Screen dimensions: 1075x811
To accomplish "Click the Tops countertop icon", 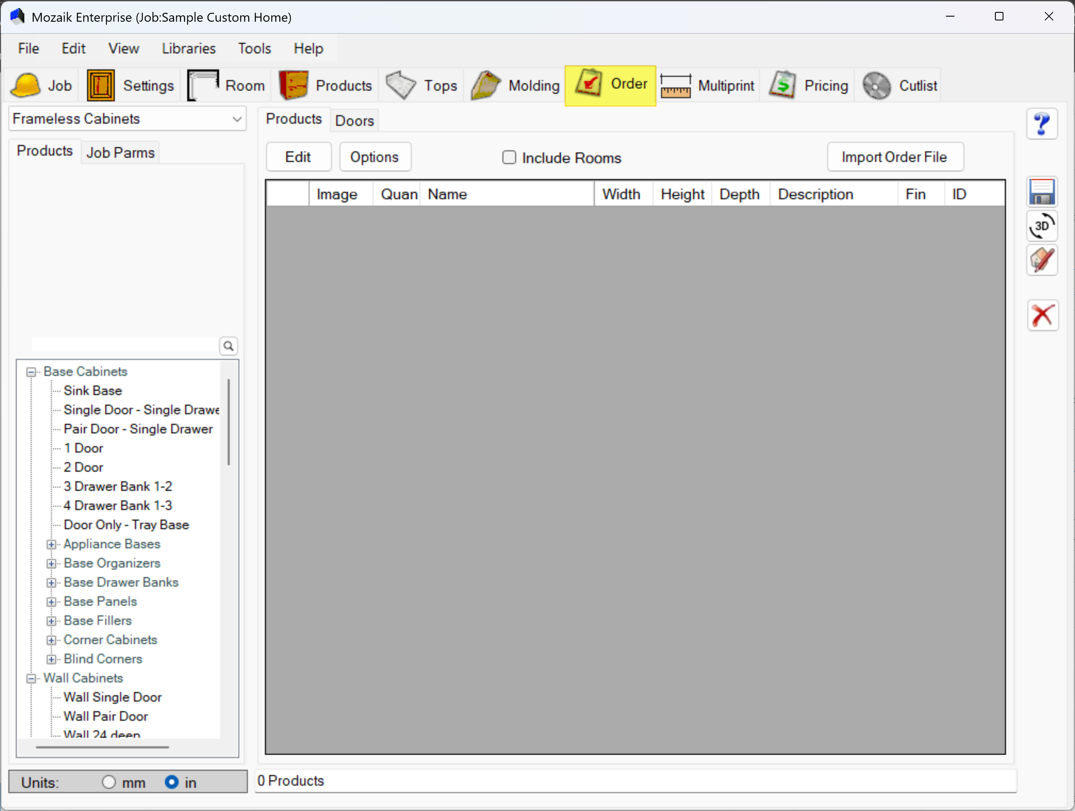I will point(400,86).
